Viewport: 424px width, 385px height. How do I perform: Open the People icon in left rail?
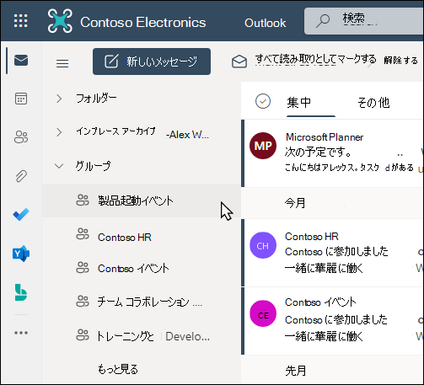(x=21, y=137)
